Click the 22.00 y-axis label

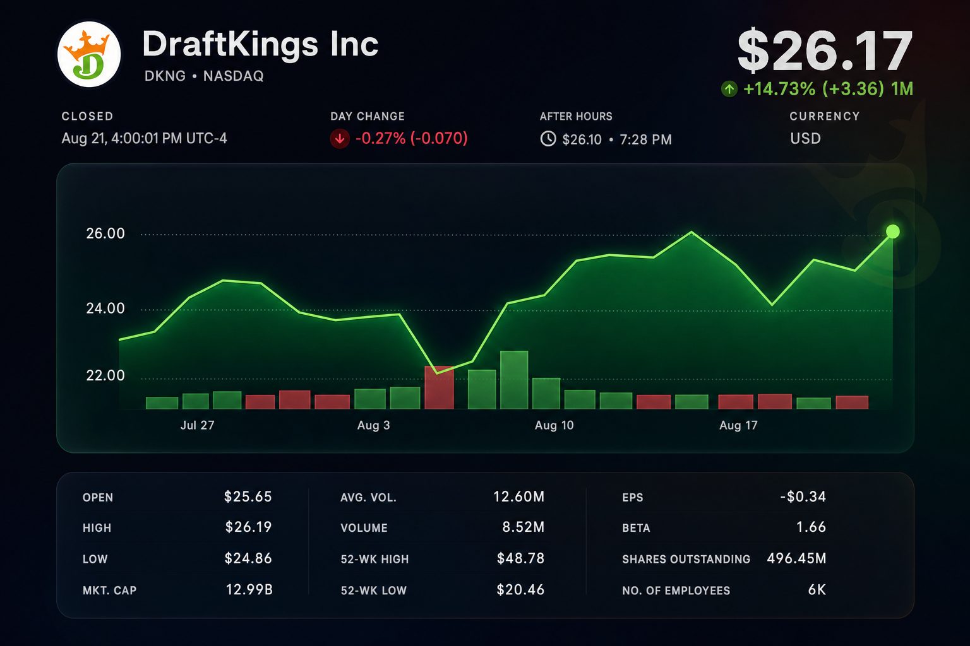click(x=105, y=375)
